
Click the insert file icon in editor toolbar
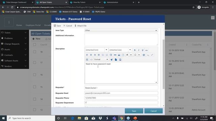pos(123,55)
